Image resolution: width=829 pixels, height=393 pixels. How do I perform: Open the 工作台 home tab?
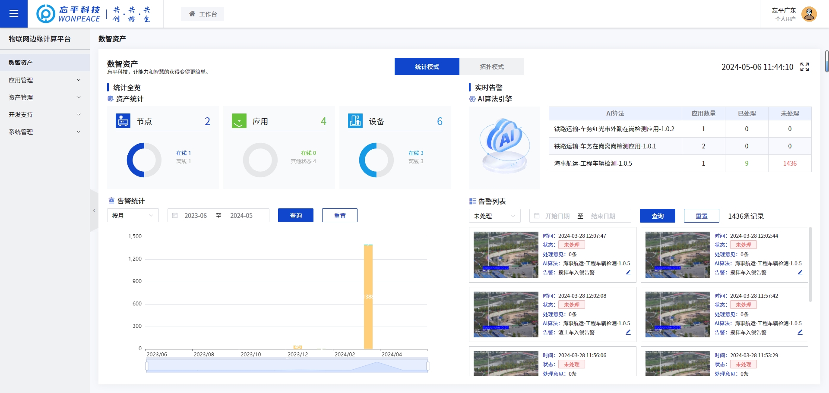click(x=203, y=14)
